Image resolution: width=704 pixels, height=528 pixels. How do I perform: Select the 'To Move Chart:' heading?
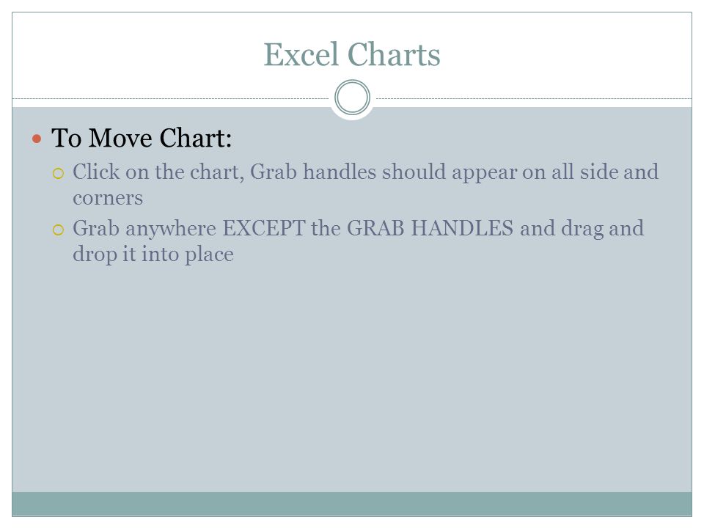[142, 138]
